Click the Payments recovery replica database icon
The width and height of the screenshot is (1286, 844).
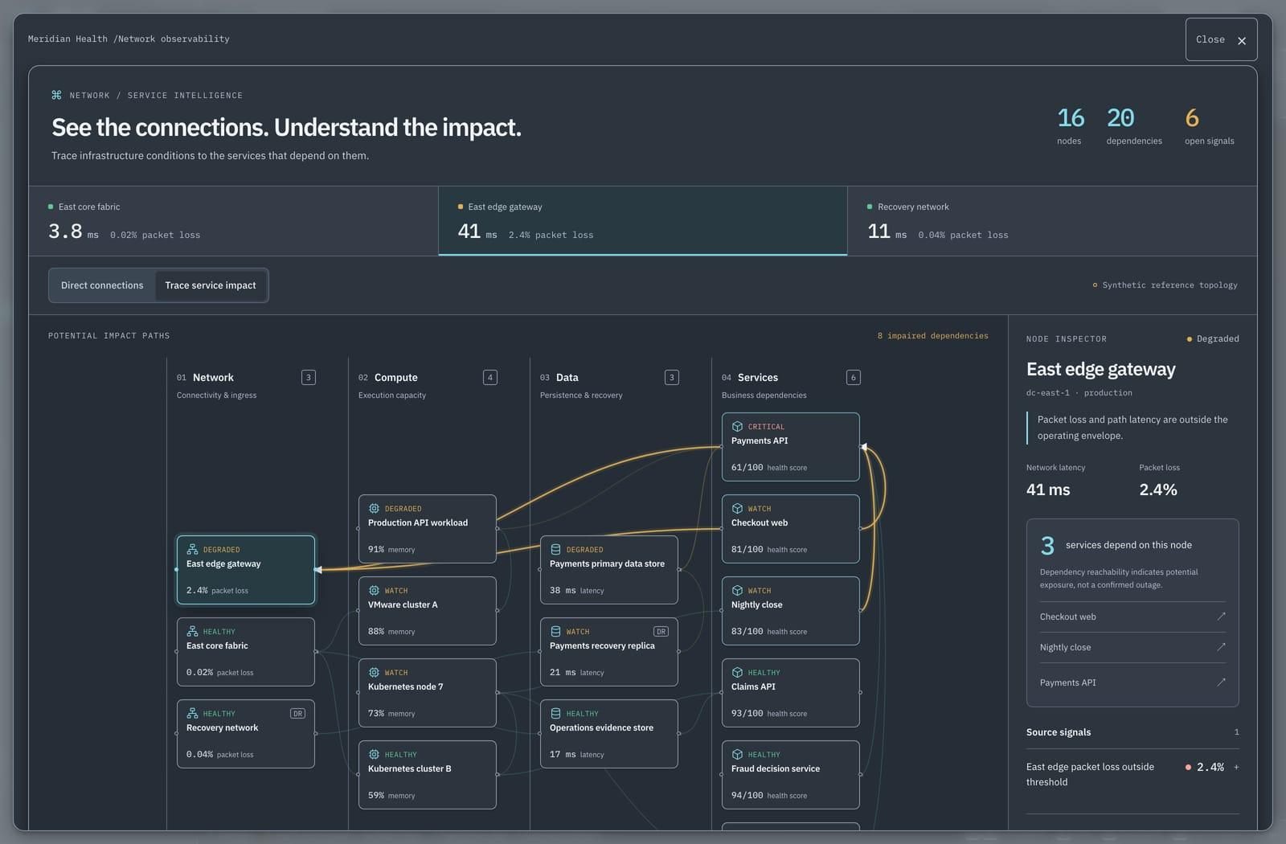(555, 632)
